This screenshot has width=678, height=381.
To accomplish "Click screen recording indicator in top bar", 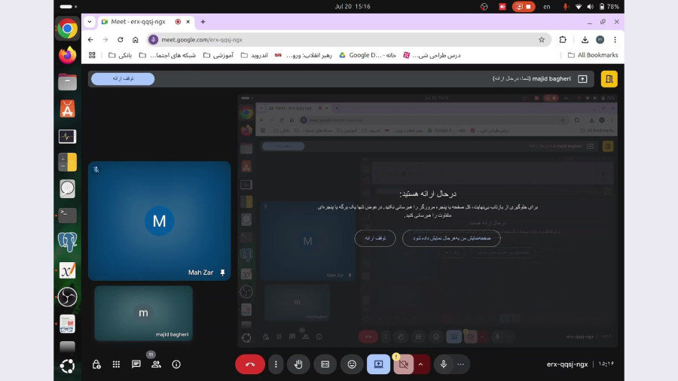I will coord(524,7).
